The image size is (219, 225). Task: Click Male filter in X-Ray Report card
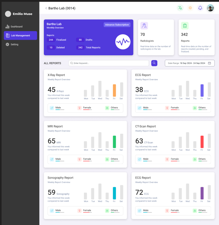[x=58, y=108]
